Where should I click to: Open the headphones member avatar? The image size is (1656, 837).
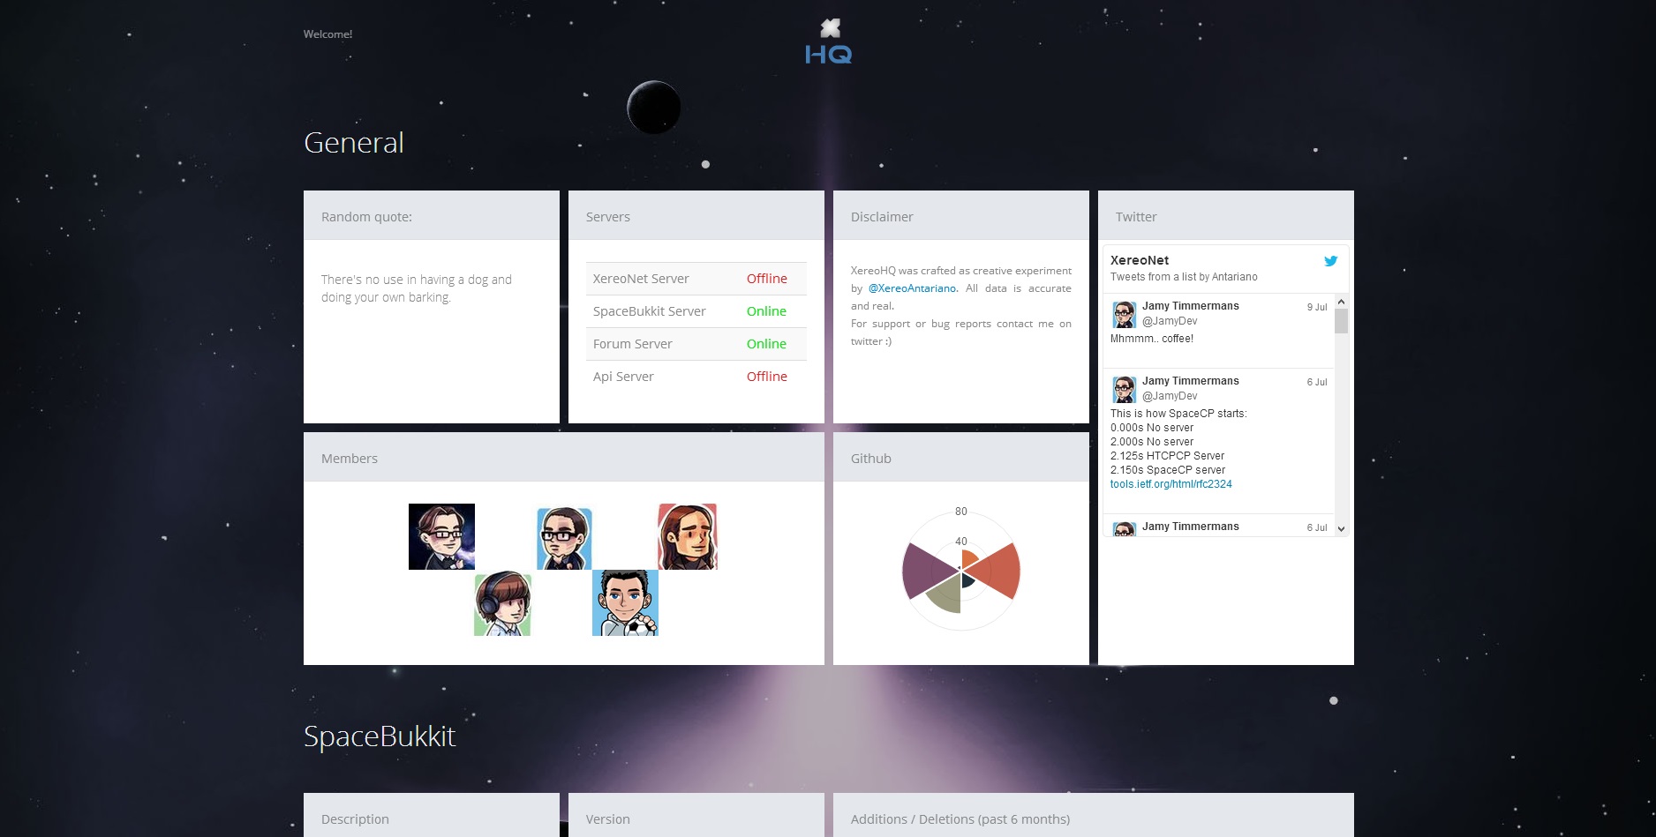502,604
